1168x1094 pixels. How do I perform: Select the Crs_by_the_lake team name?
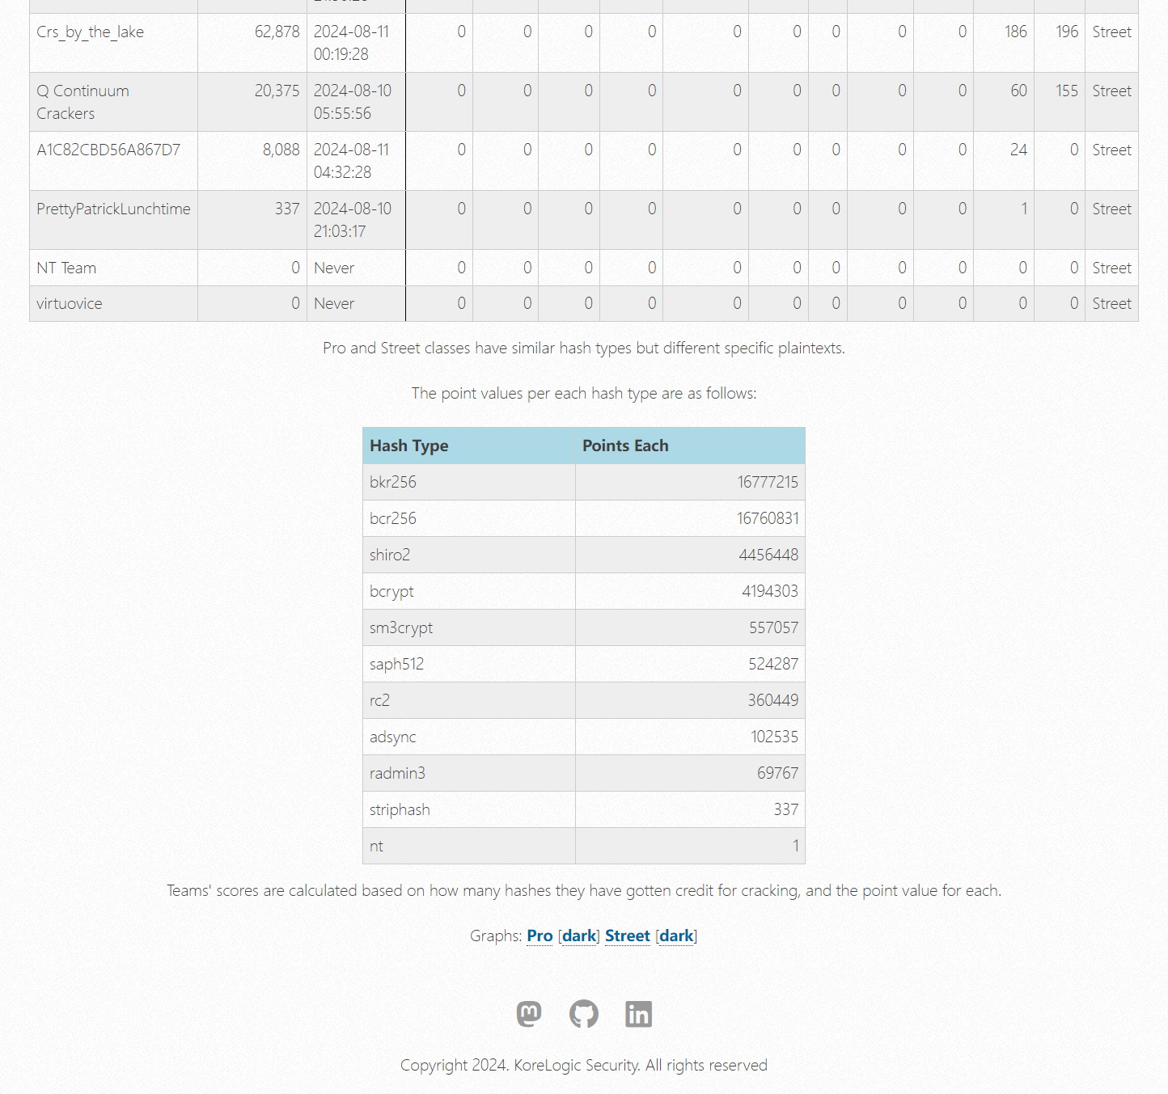point(90,32)
